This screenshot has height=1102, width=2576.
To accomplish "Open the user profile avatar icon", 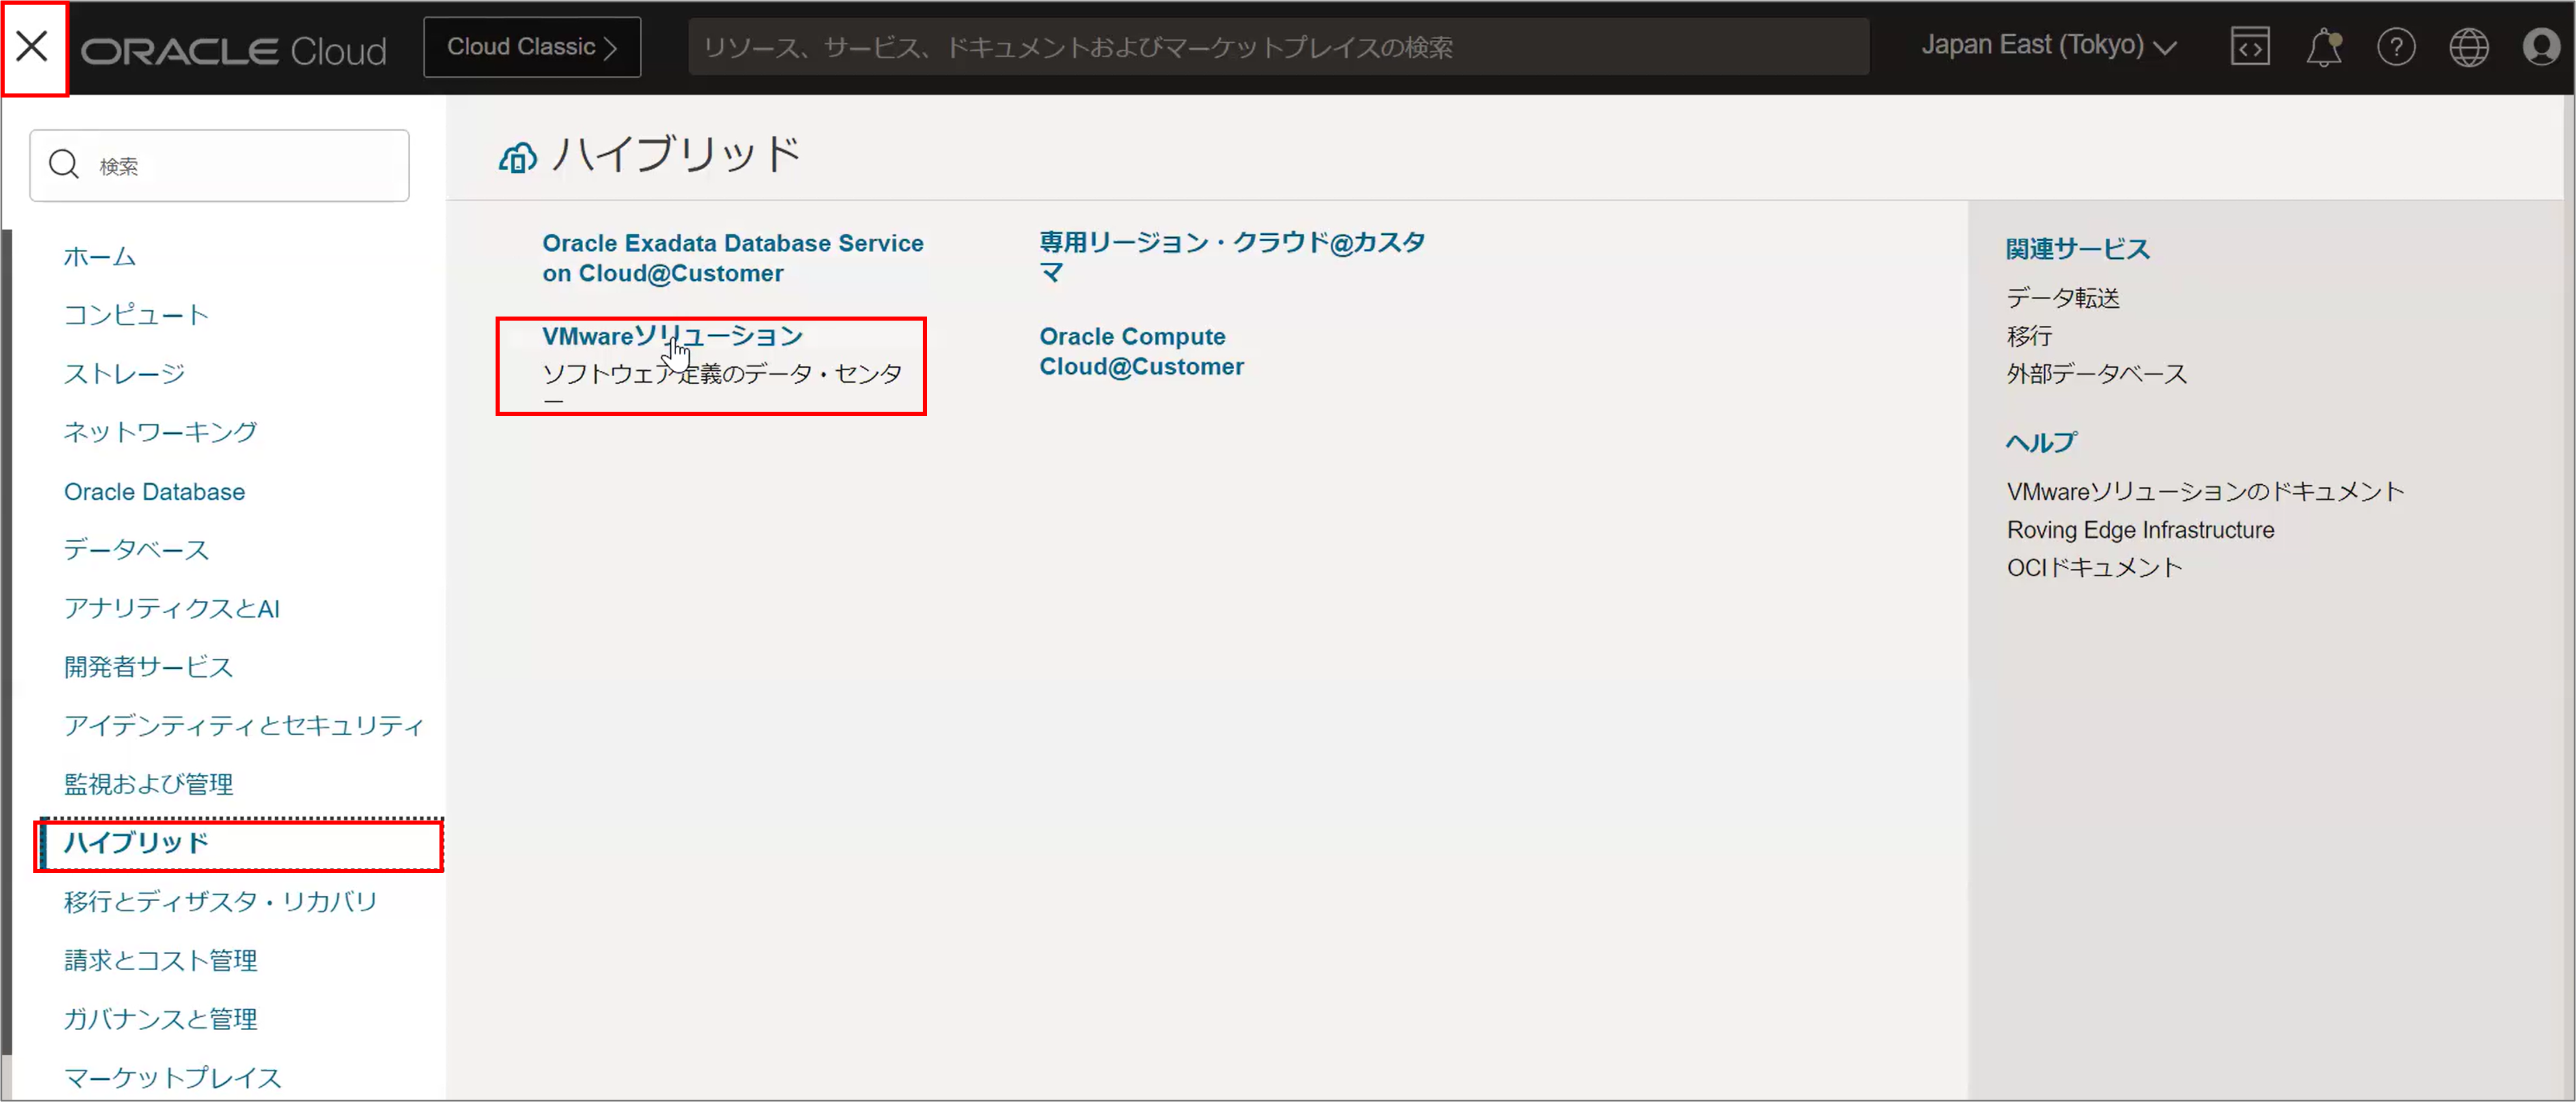I will tap(2541, 47).
